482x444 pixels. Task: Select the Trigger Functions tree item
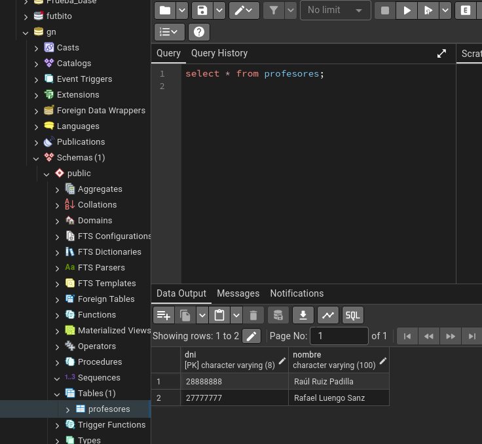(111, 424)
